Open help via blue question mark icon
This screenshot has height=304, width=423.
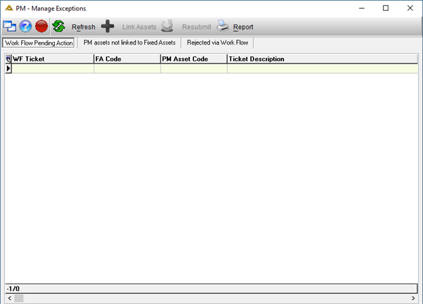(26, 26)
